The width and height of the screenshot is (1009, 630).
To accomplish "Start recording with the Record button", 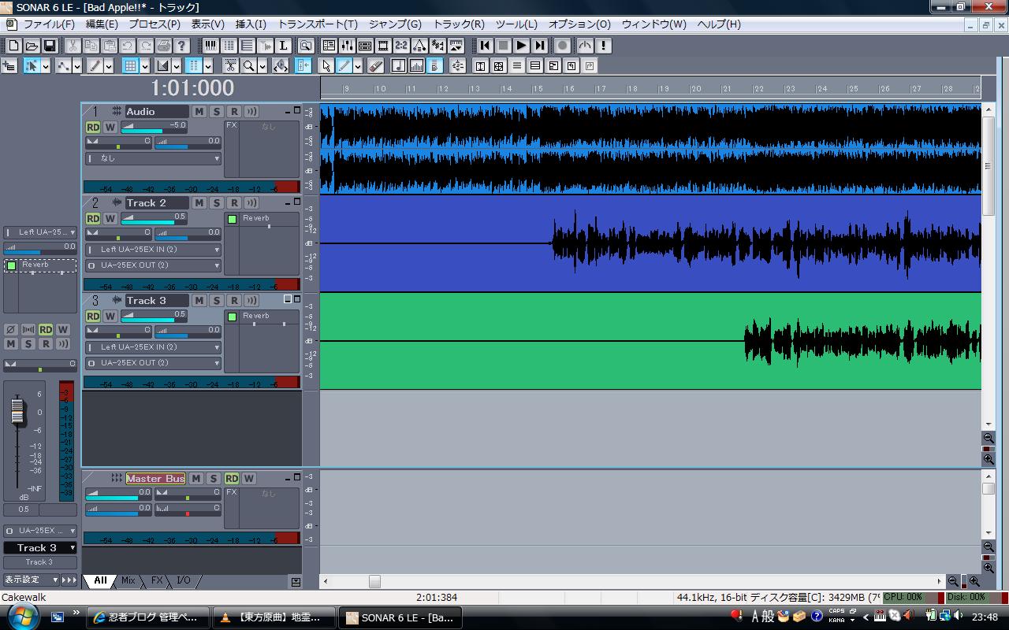I will coord(562,46).
